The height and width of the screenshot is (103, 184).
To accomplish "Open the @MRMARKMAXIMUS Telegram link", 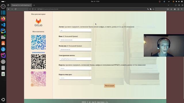I will point(38,53).
